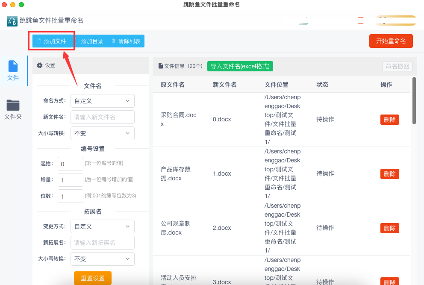Click the 添加文件 add file button
Viewport: 424px width, 285px height.
(x=52, y=41)
